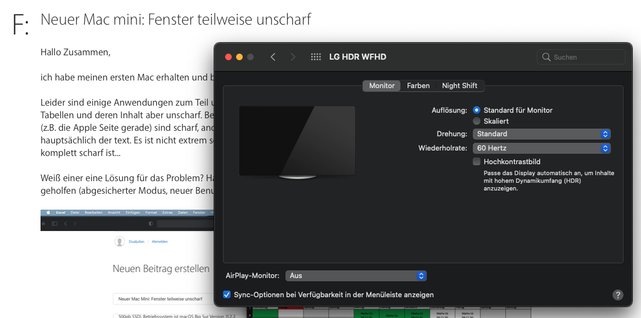Open the Wiederholrate 60 Hertz dropdown
The width and height of the screenshot is (641, 318).
541,148
